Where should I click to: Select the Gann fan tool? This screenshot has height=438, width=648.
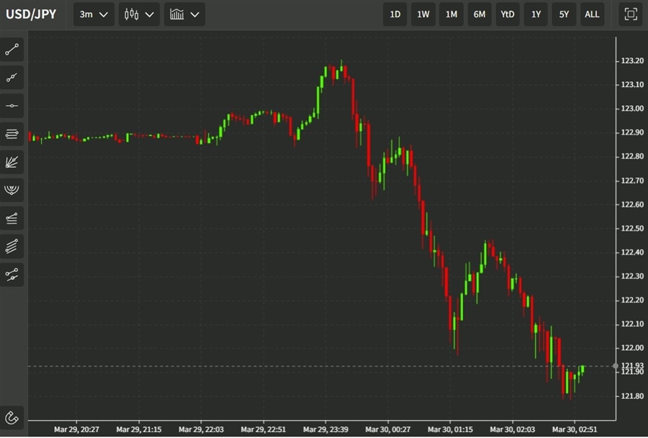tap(12, 162)
